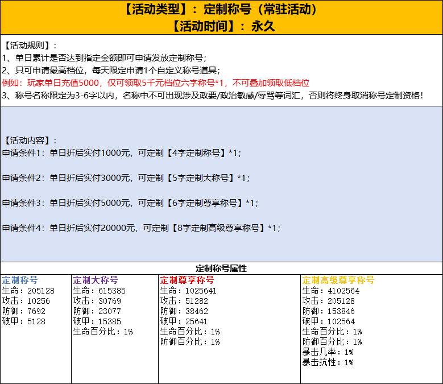Click 生命：4102564 value
Viewport: 443px width, 384px height.
(331, 291)
